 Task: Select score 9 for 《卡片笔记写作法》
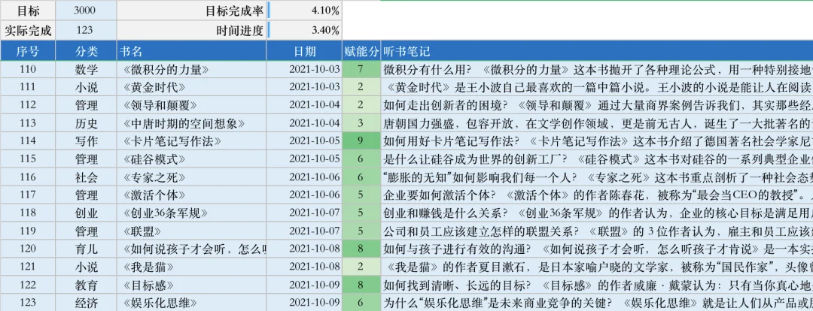[x=361, y=141]
